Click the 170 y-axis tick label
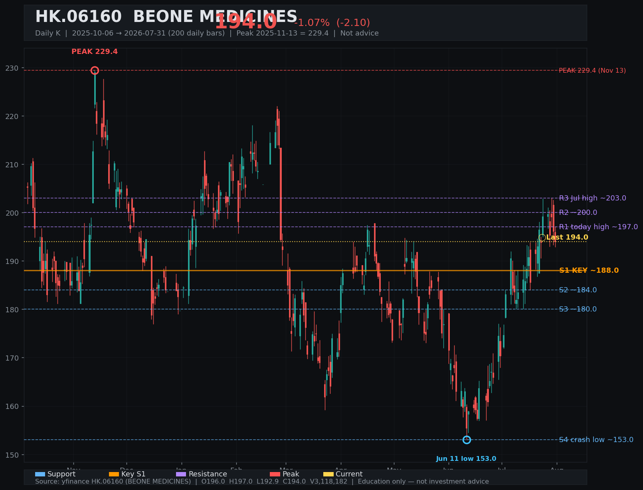Viewport: 643px width, 490px height. (x=12, y=358)
